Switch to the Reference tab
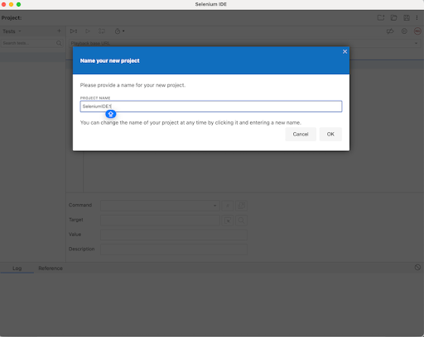 click(x=51, y=268)
